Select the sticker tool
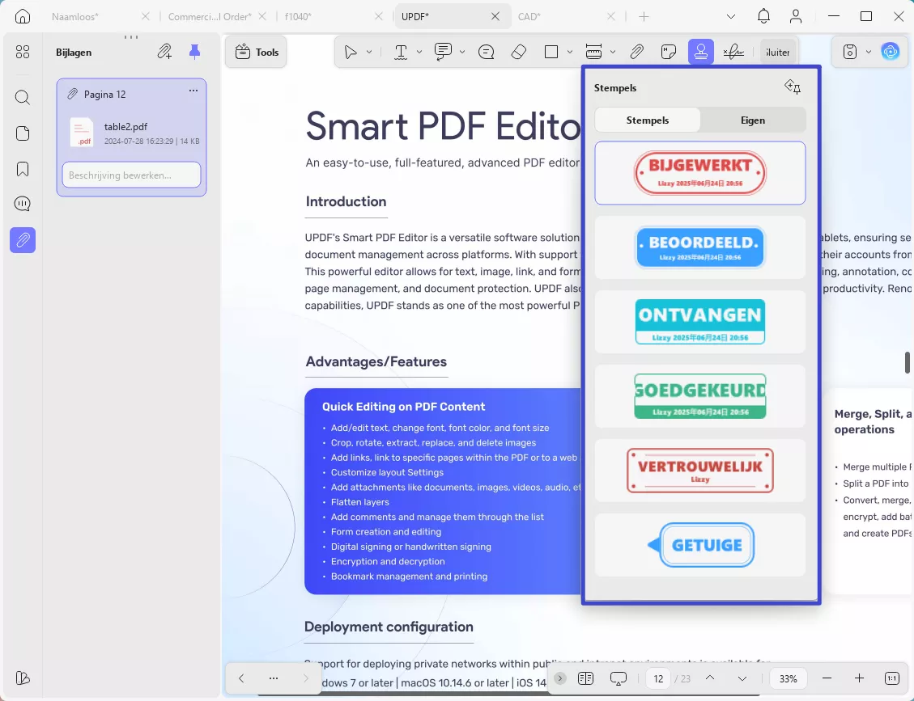914x701 pixels. (669, 53)
